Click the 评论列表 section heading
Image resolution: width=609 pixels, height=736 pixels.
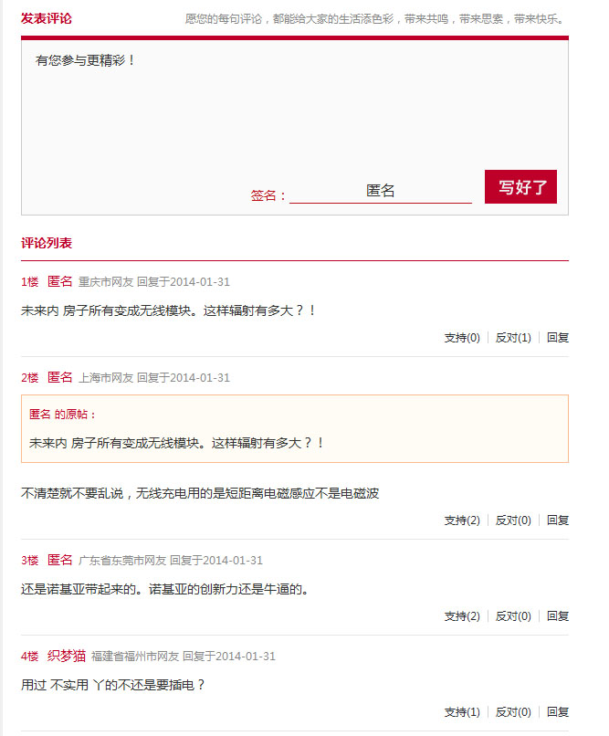tap(47, 243)
